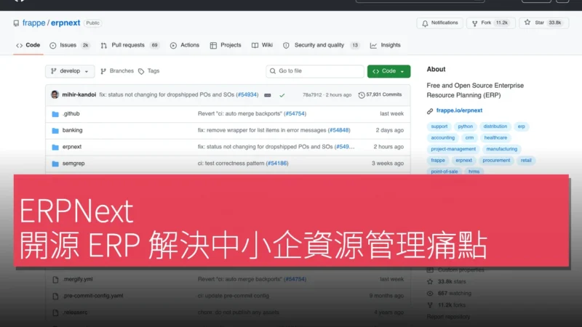Select the support topic tag
Image resolution: width=582 pixels, height=327 pixels.
(439, 126)
